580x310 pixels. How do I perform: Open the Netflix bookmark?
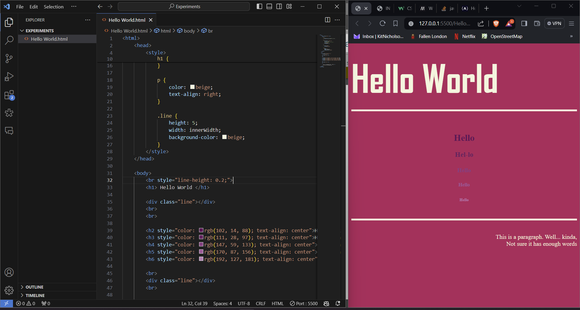(x=465, y=36)
